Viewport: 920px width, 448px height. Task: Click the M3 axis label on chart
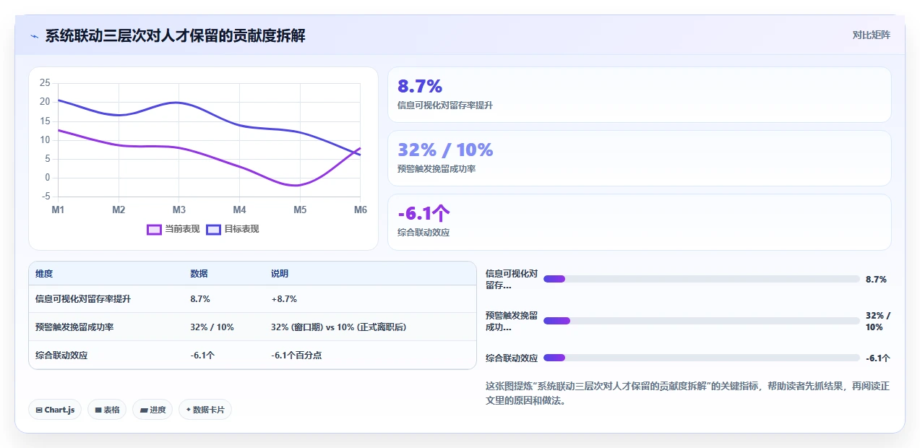pyautogui.click(x=179, y=210)
